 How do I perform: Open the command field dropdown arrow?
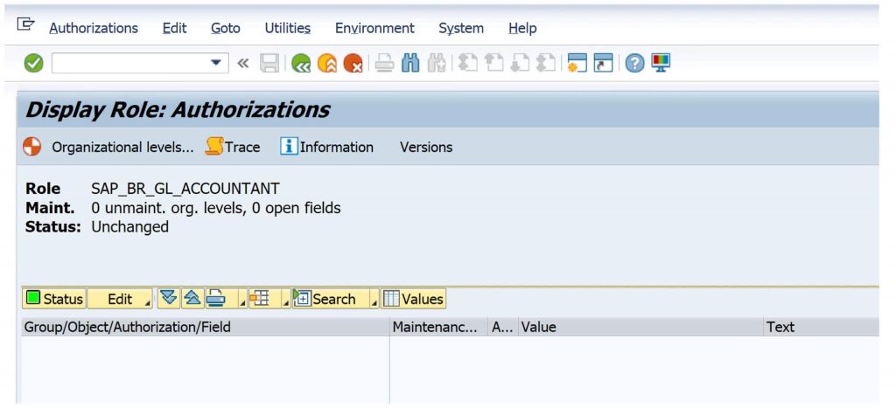tap(216, 63)
